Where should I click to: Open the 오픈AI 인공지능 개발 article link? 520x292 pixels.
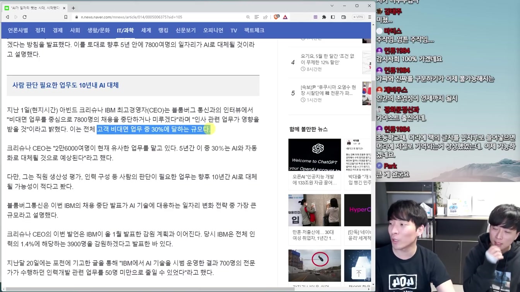pos(315,180)
